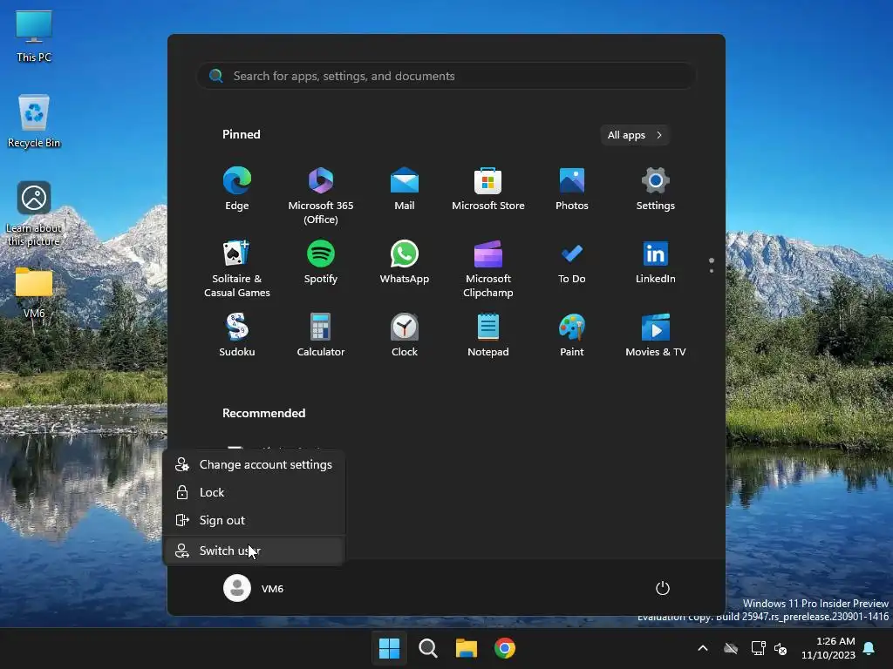Launch Sudoku game
This screenshot has width=893, height=669.
tap(237, 335)
